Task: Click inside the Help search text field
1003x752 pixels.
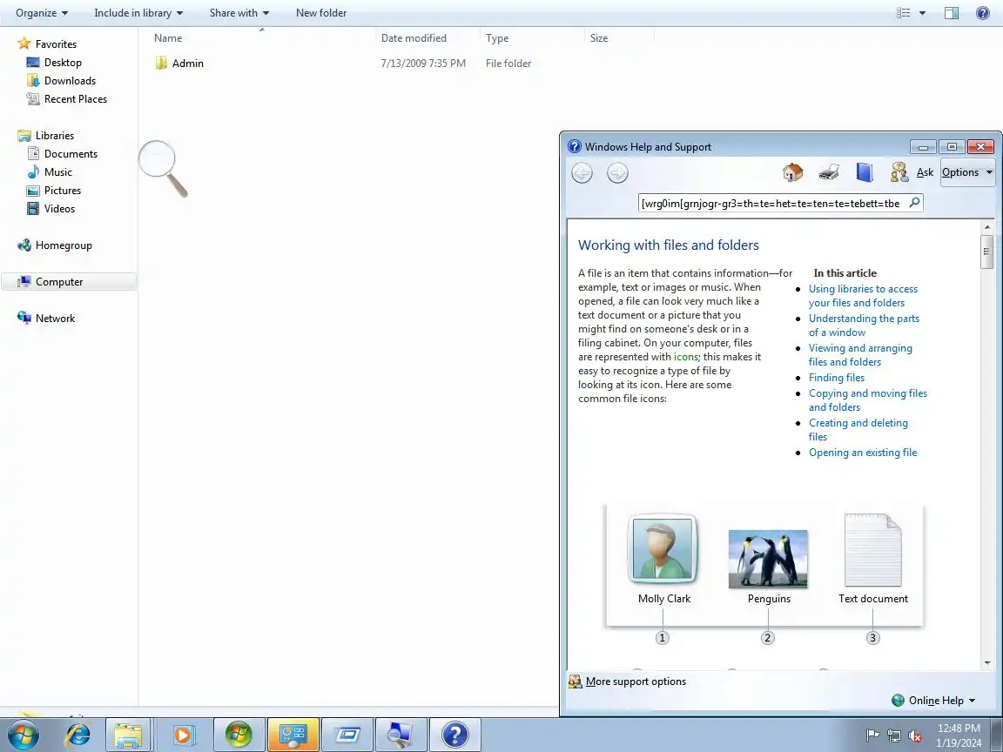Action: pyautogui.click(x=772, y=204)
